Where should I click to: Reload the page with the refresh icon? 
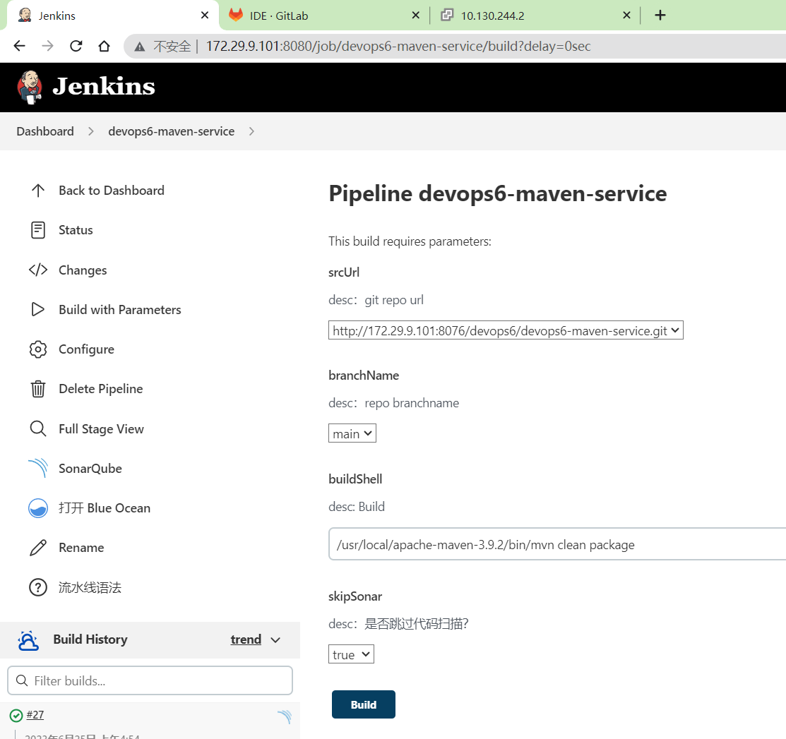click(76, 46)
